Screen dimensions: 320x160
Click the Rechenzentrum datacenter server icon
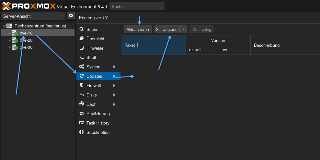pos(9,26)
